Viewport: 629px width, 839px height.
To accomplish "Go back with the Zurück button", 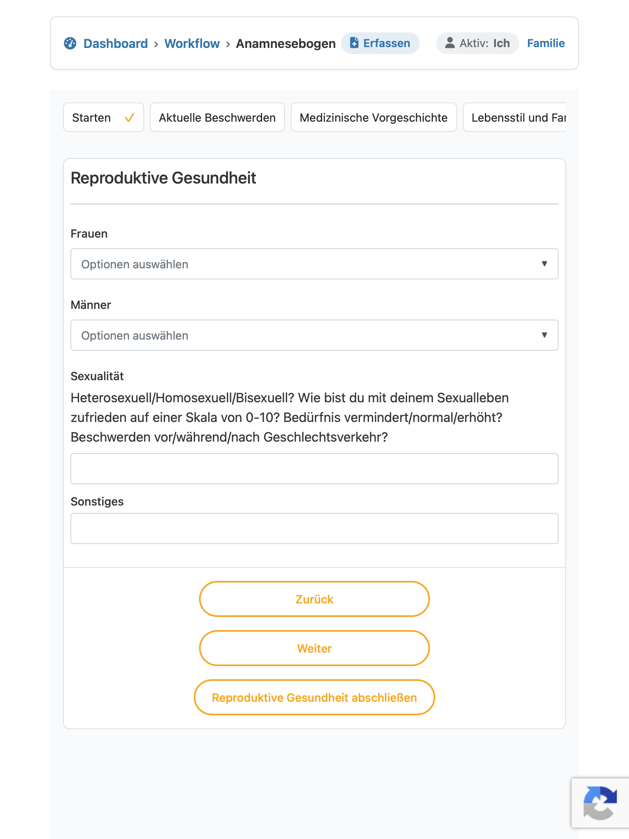I will [314, 599].
